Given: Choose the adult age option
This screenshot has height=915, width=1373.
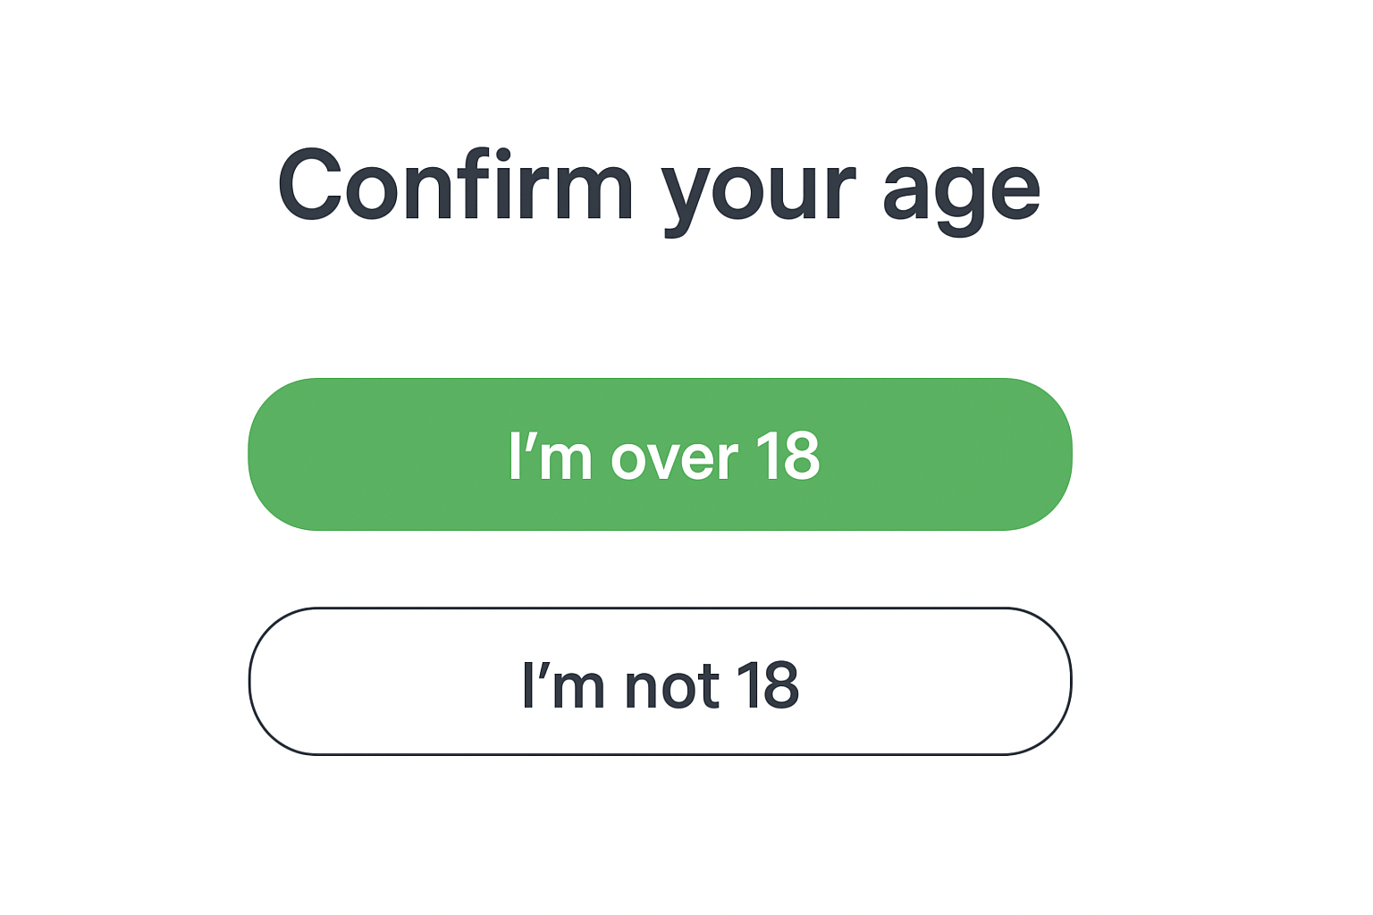Looking at the screenshot, I should pos(660,455).
